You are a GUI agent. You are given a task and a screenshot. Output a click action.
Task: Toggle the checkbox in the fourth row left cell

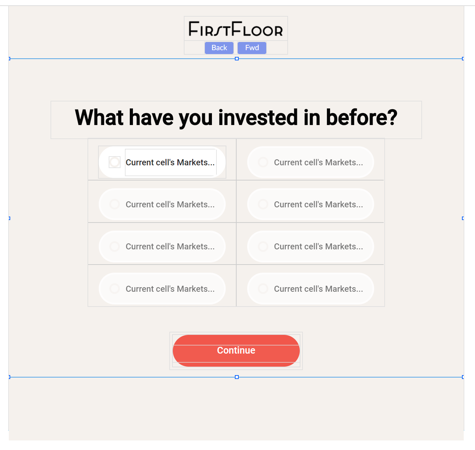tap(115, 289)
